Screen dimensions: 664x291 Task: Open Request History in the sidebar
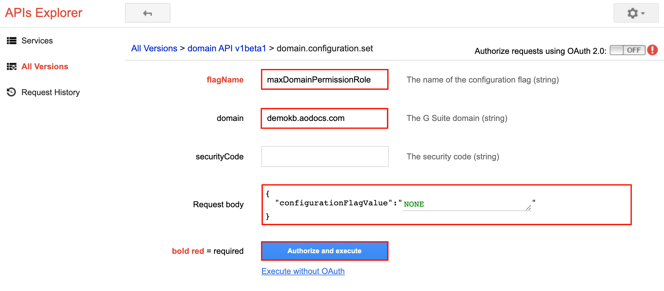click(50, 92)
